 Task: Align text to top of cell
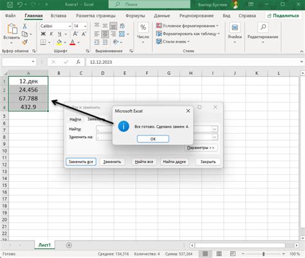(97, 26)
